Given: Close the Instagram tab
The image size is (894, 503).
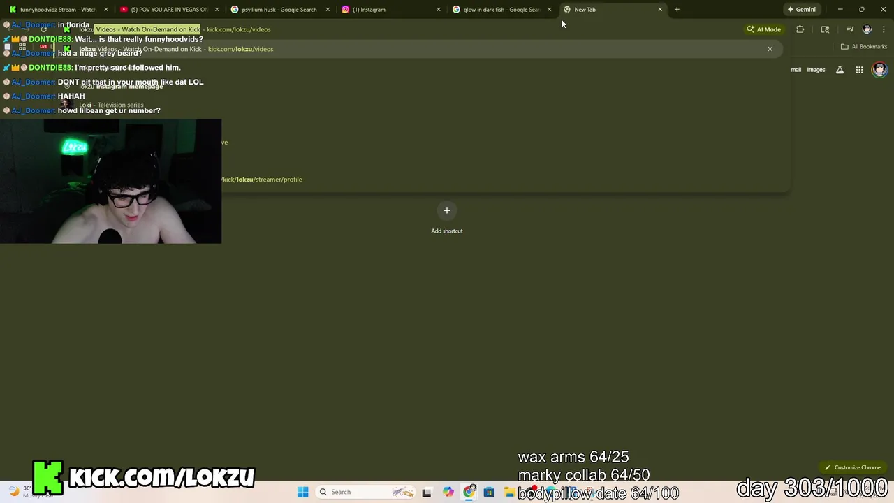Looking at the screenshot, I should 439,9.
